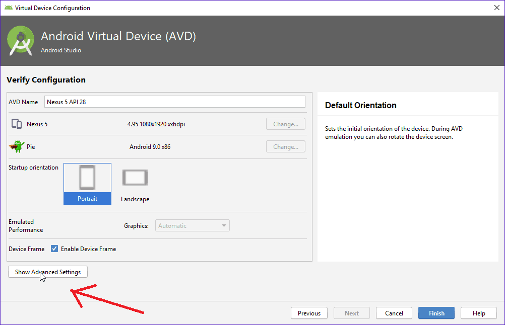Go back with the Previous button
Screen dimensions: 505x325
[309, 313]
